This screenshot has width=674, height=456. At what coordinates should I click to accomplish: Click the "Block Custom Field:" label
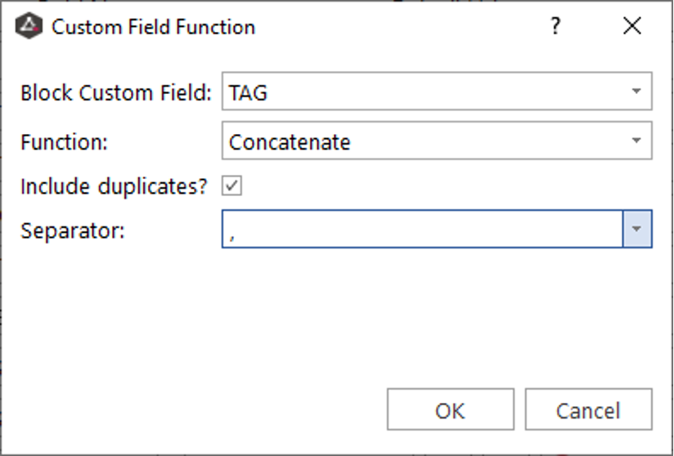(116, 92)
